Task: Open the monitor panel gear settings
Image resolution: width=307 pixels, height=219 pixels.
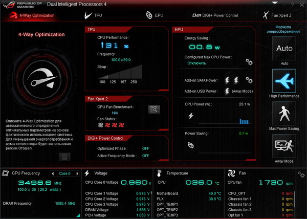Action: (x=301, y=174)
